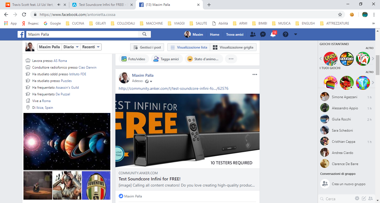Open Ibiza, Spain hometown link
This screenshot has height=203, width=380.
coord(45,108)
